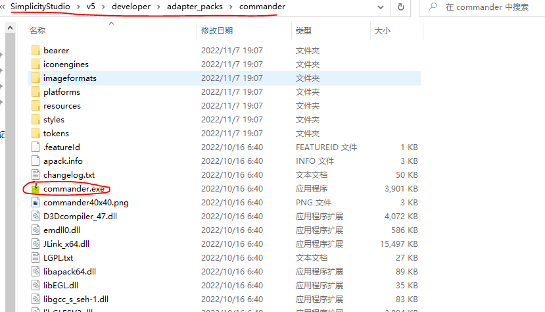545x312 pixels.
Task: Select the libapack64.dll file icon
Action: coord(36,271)
